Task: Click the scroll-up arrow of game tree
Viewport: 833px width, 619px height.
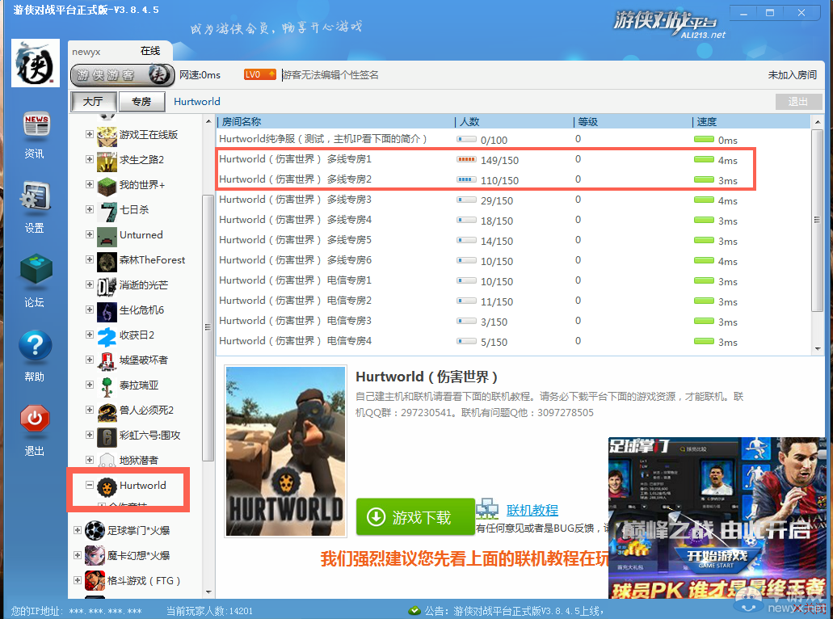Action: [x=208, y=122]
